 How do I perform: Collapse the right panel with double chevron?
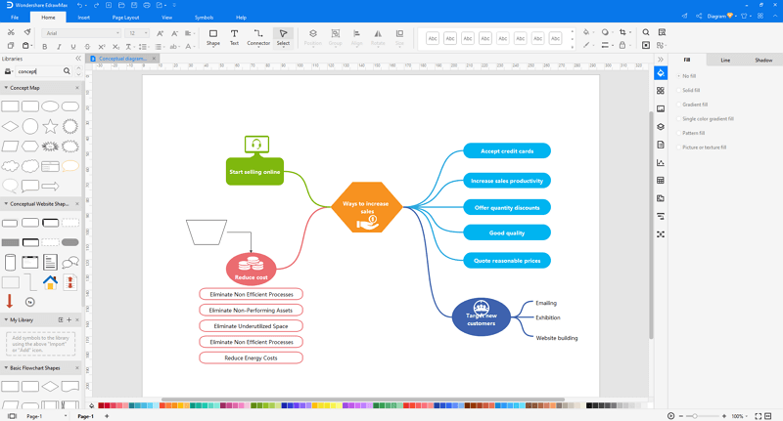coord(661,60)
